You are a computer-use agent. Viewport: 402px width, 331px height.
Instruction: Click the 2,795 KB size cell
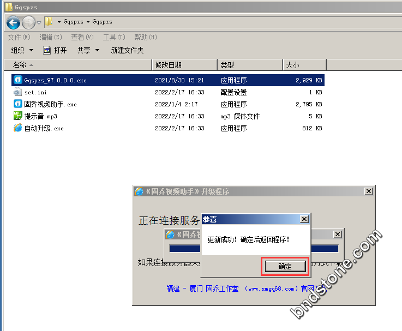click(x=309, y=104)
